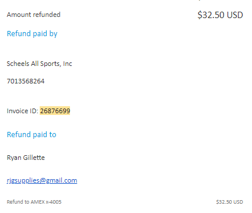This screenshot has height=213, width=252.
Task: Click the word refunded in top label
Action: coord(47,15)
